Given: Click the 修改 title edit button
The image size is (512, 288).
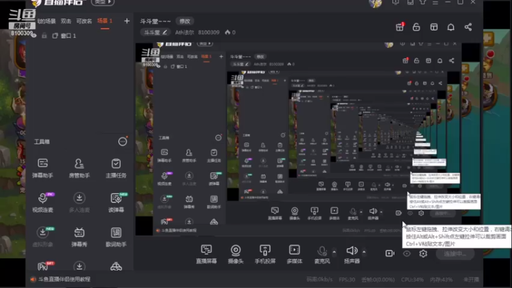Looking at the screenshot, I should [x=184, y=21].
